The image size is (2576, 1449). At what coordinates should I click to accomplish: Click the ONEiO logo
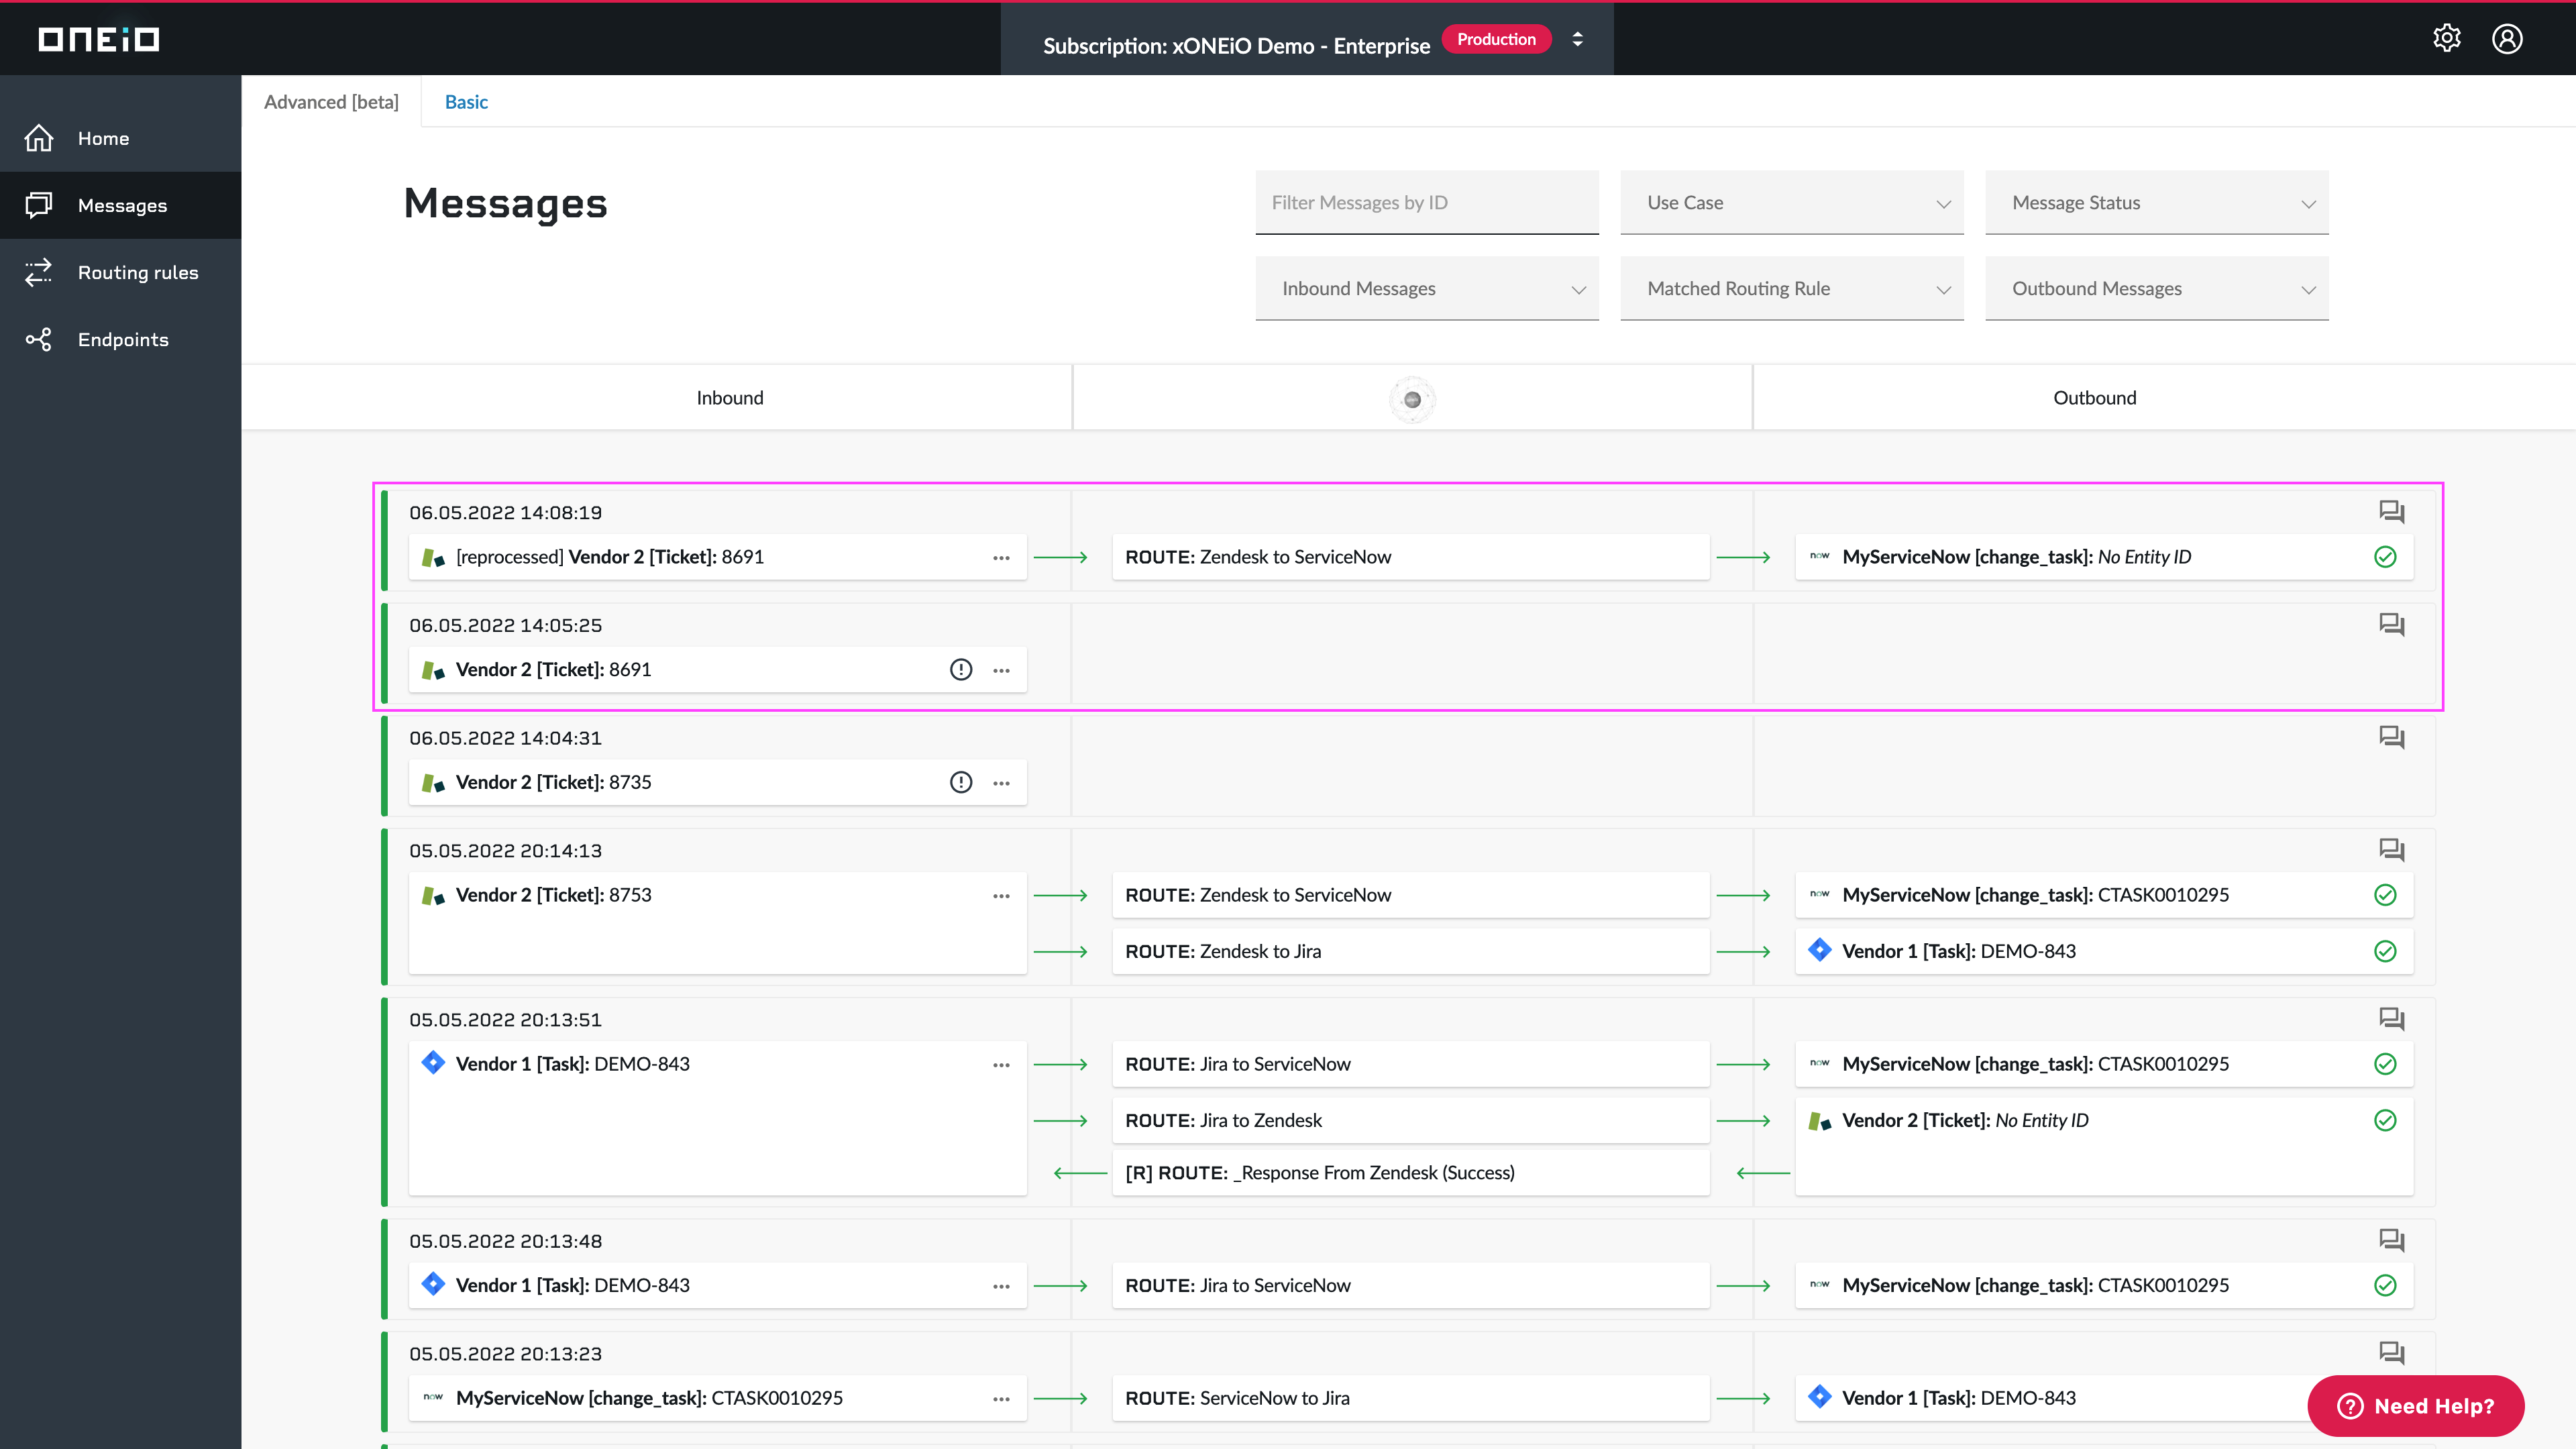pyautogui.click(x=98, y=38)
